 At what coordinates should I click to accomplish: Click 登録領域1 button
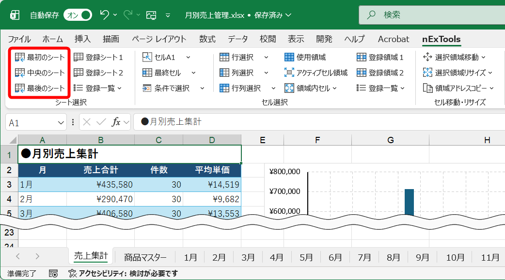click(x=380, y=57)
